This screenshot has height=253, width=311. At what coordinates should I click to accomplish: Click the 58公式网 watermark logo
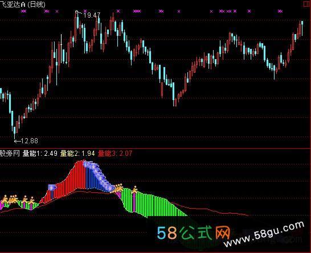(194, 233)
